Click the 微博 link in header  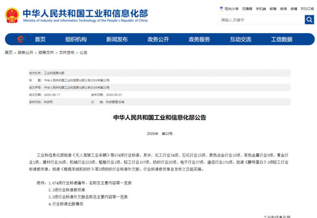[x=294, y=8]
